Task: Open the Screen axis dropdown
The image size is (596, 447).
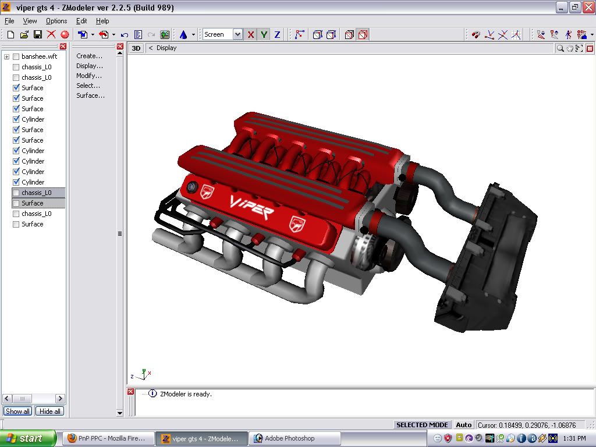Action: [x=237, y=35]
